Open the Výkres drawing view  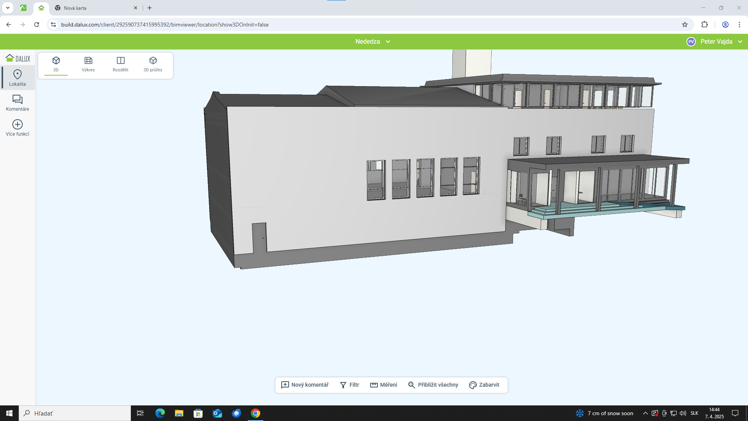(88, 64)
